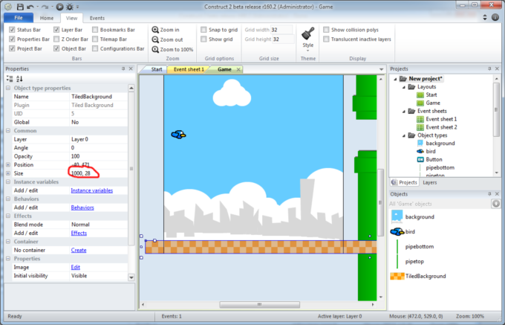This screenshot has width=505, height=325.
Task: Select the background object icon in Objects panel
Action: (397, 216)
